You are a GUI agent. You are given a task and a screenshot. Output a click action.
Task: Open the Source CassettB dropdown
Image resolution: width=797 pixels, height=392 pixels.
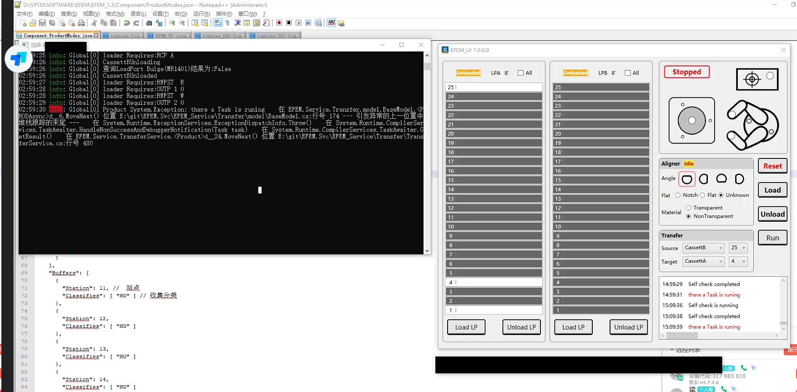[703, 248]
